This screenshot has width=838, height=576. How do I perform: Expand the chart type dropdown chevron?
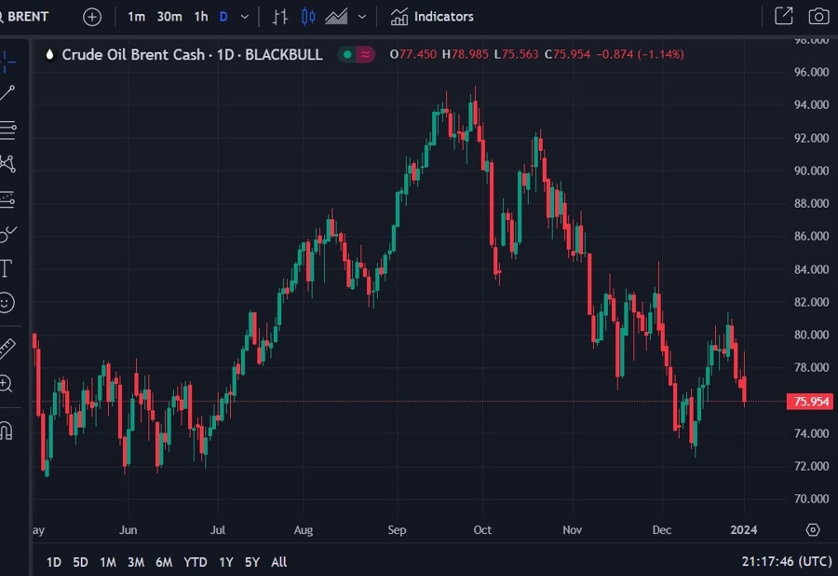[362, 17]
